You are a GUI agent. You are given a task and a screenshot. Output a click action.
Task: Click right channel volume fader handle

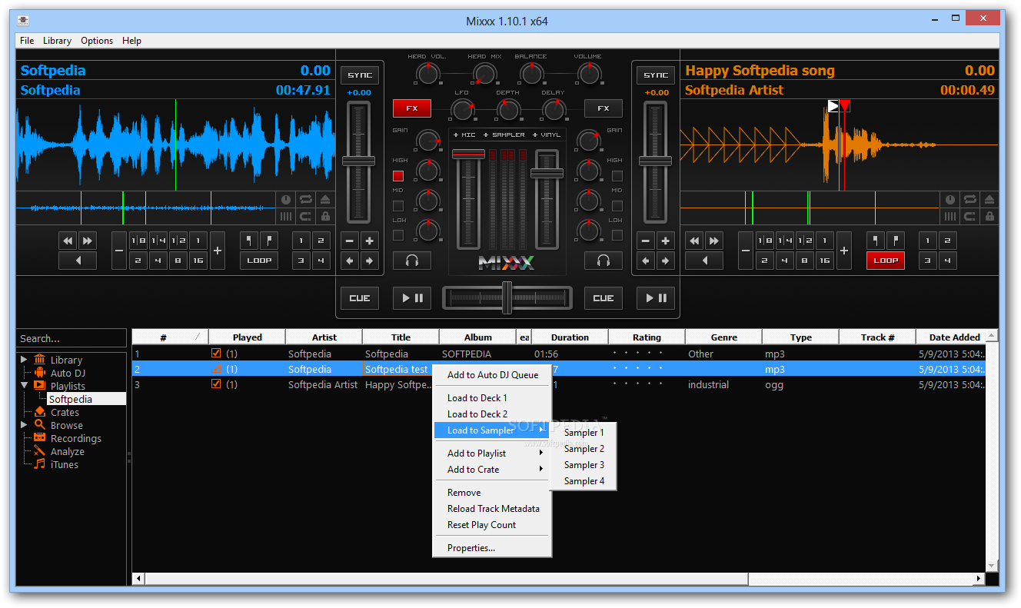pos(547,173)
